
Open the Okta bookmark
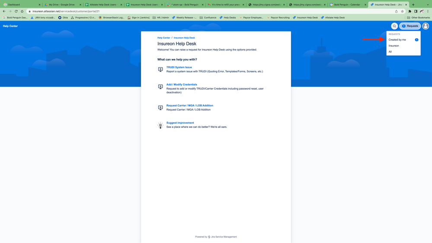coord(63,18)
